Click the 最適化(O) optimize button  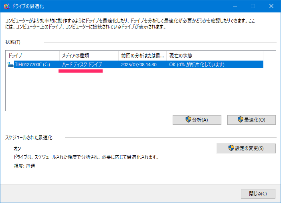(x=251, y=120)
